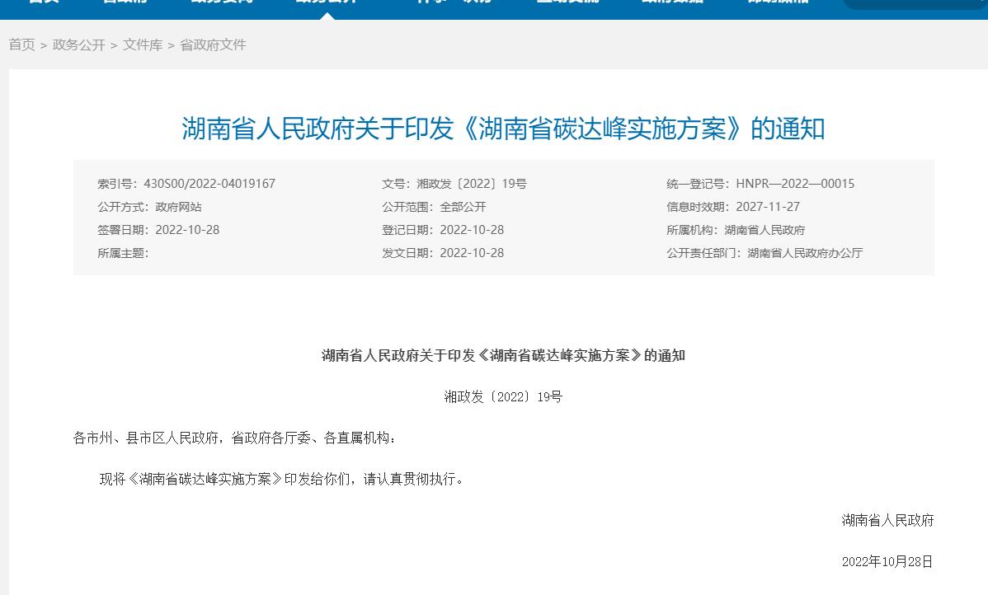Click the 公开范围 value 全部公开
The width and height of the screenshot is (988, 595).
463,207
